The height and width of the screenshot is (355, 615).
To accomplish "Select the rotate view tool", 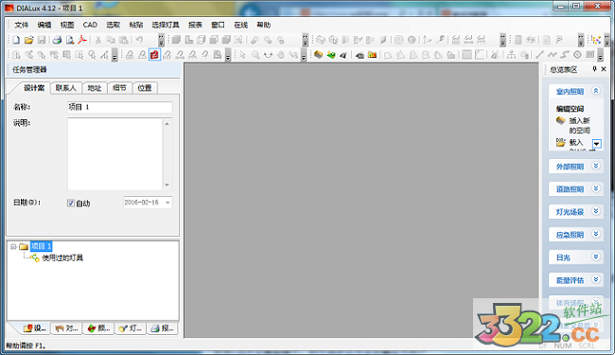I will tap(268, 55).
